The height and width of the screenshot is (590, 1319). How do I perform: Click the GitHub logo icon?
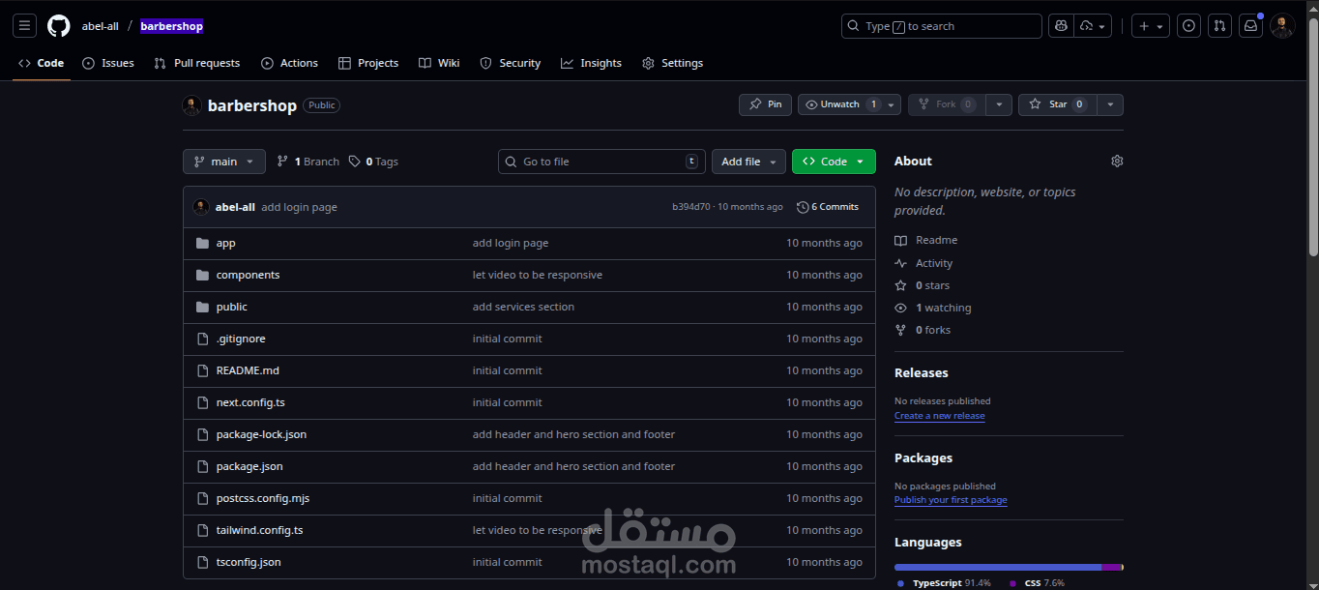[x=59, y=26]
